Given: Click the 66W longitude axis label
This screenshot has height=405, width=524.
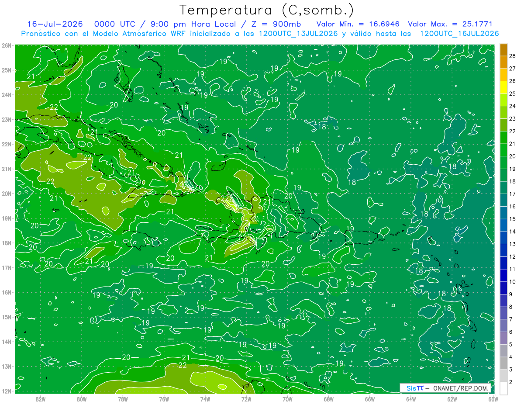Looking at the screenshot, I should pos(369,399).
